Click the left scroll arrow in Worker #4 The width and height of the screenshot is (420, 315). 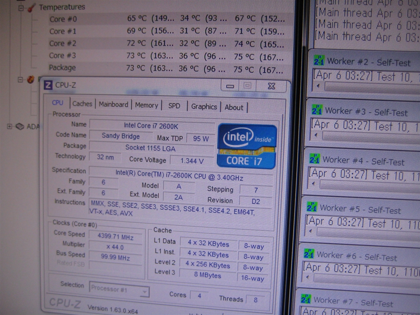pos(313,184)
